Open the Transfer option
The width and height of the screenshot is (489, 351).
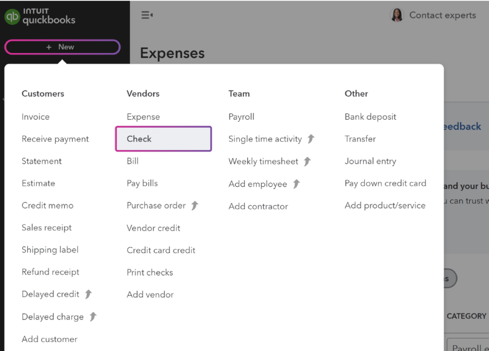pyautogui.click(x=360, y=138)
